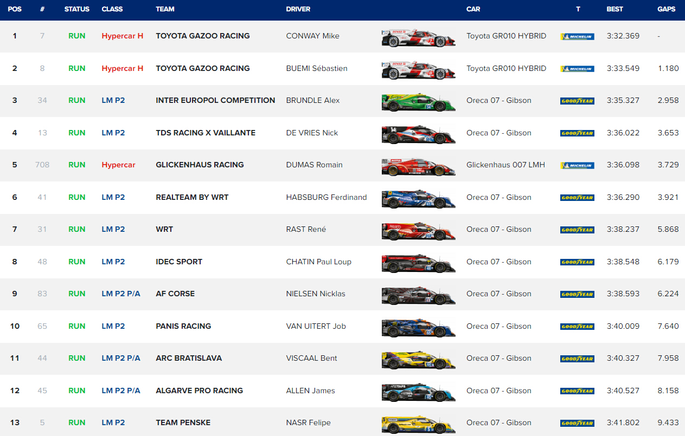
Task: Click the RUN status for Panis Racing
Action: (77, 326)
